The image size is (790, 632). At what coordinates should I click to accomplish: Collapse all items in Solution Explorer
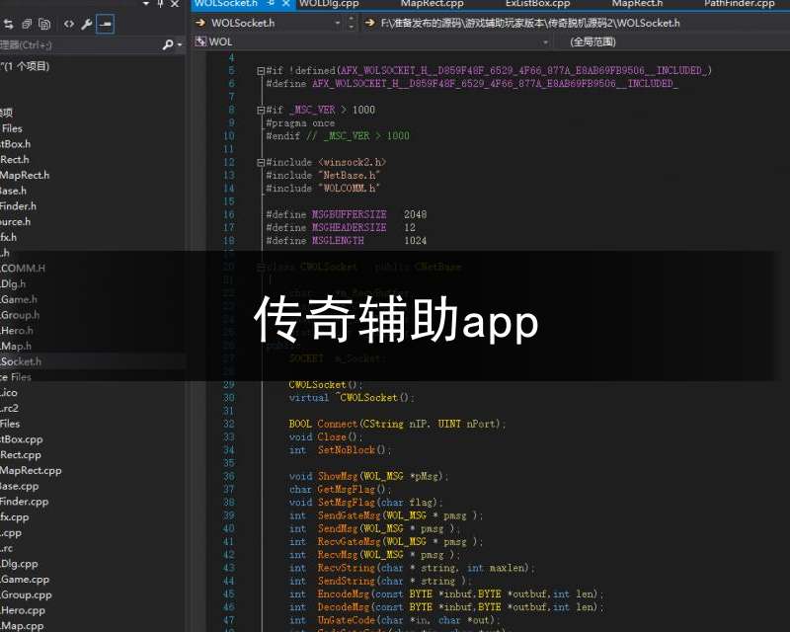click(x=27, y=24)
